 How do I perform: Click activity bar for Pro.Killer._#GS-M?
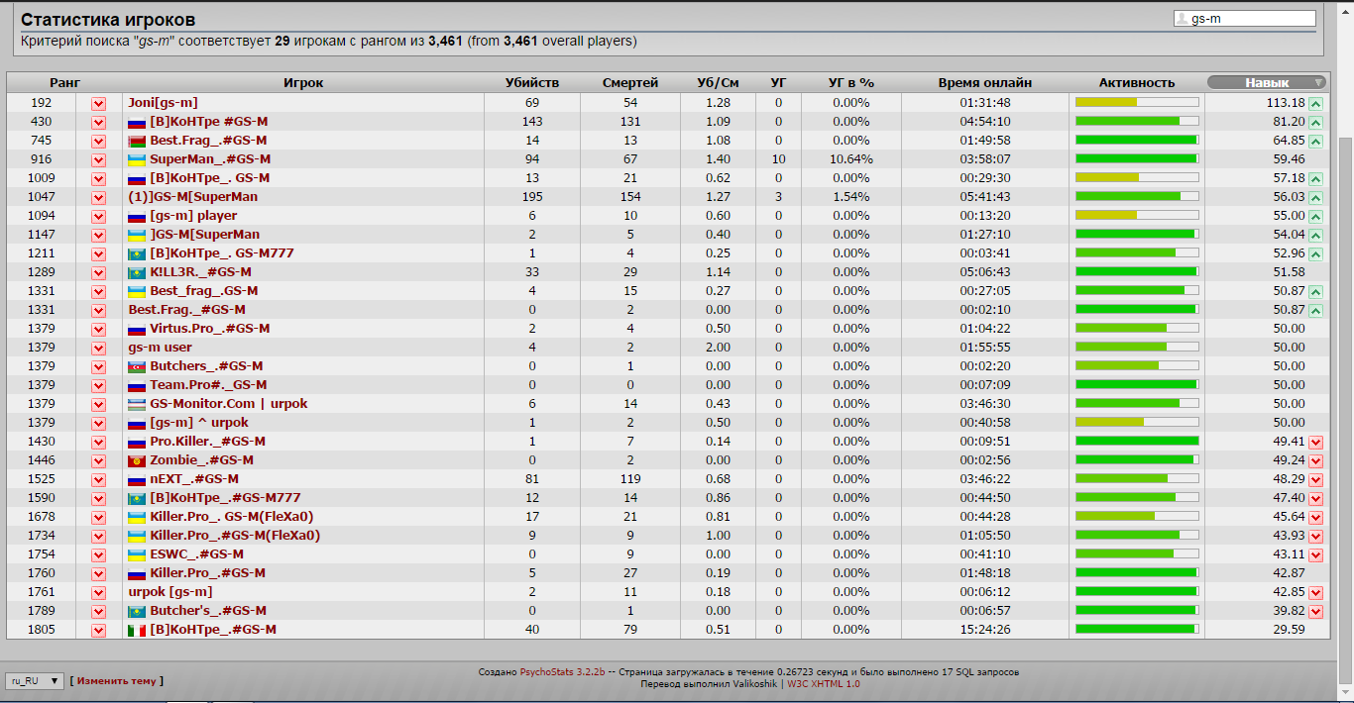click(x=1137, y=442)
